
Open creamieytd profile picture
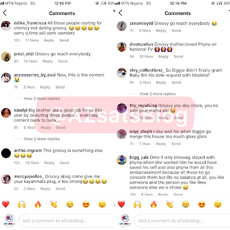[122, 26]
